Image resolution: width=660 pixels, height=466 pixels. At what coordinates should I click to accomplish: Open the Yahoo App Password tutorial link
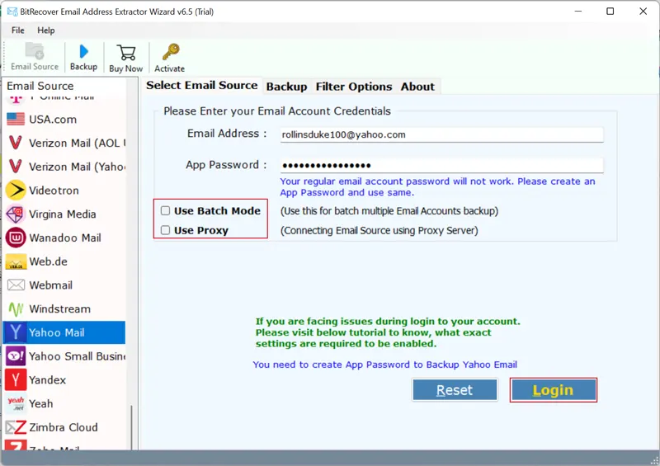(x=384, y=365)
